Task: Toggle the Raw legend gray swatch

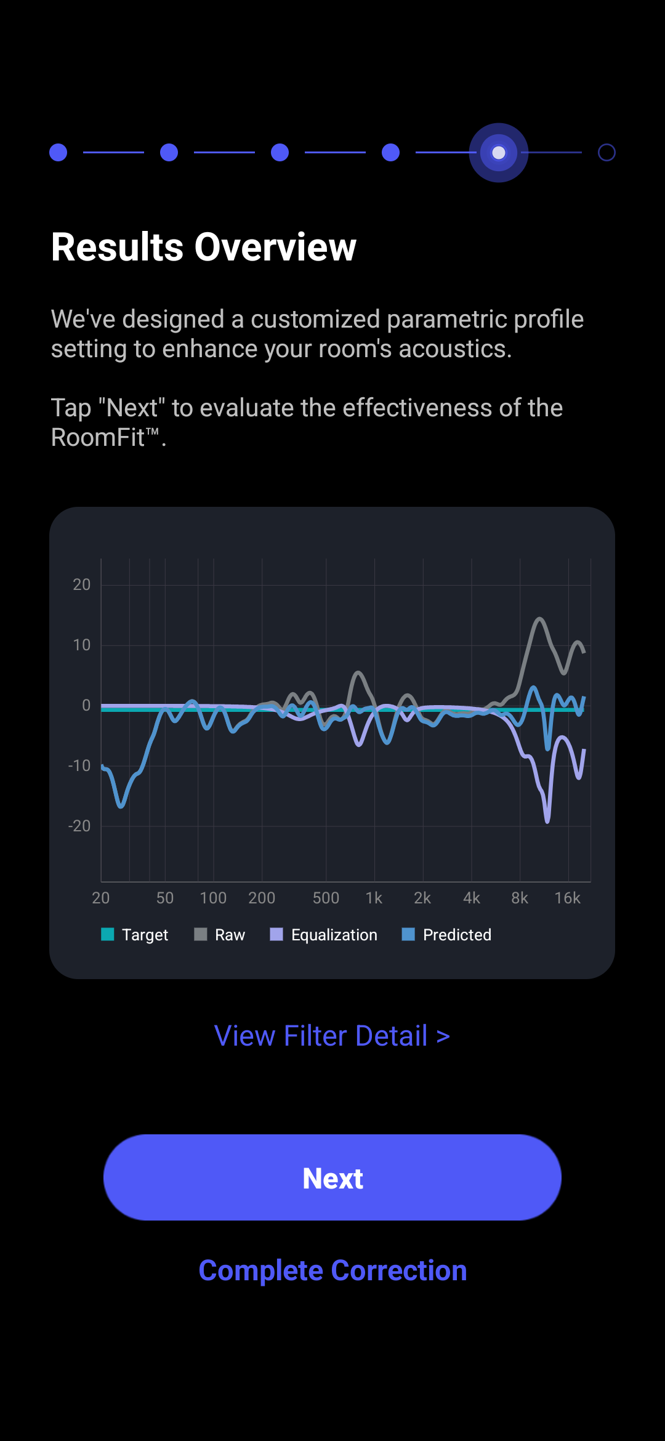Action: pos(201,934)
